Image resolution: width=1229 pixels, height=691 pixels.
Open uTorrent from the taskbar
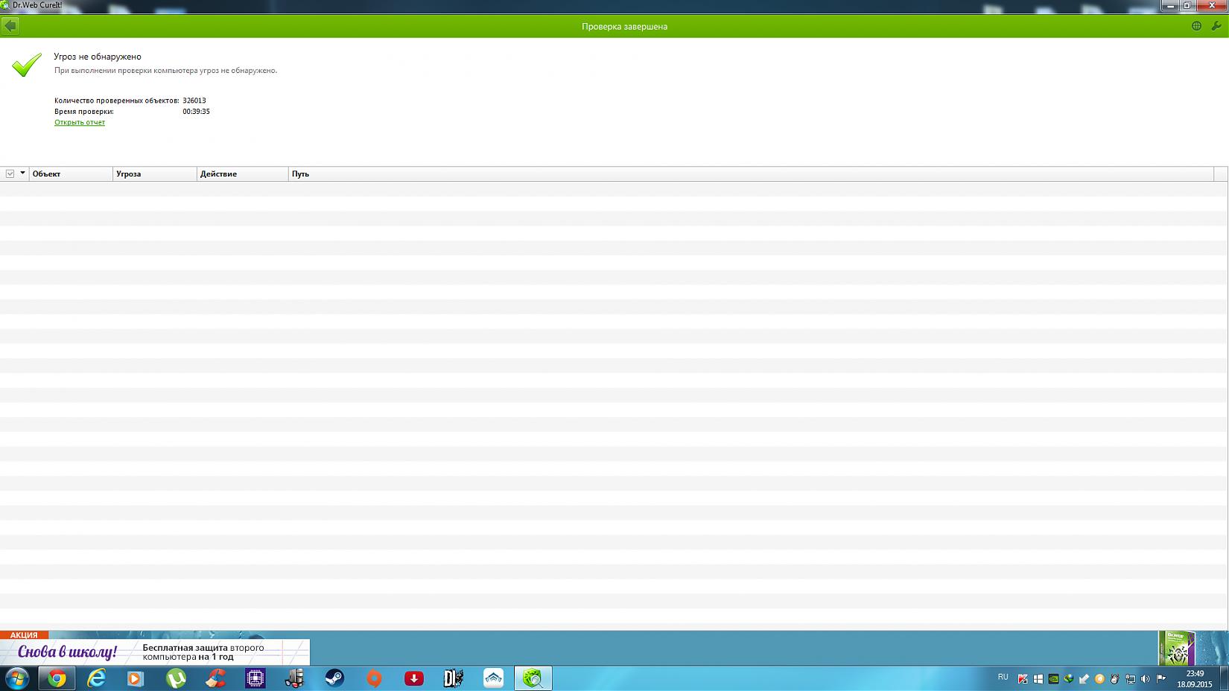[176, 678]
